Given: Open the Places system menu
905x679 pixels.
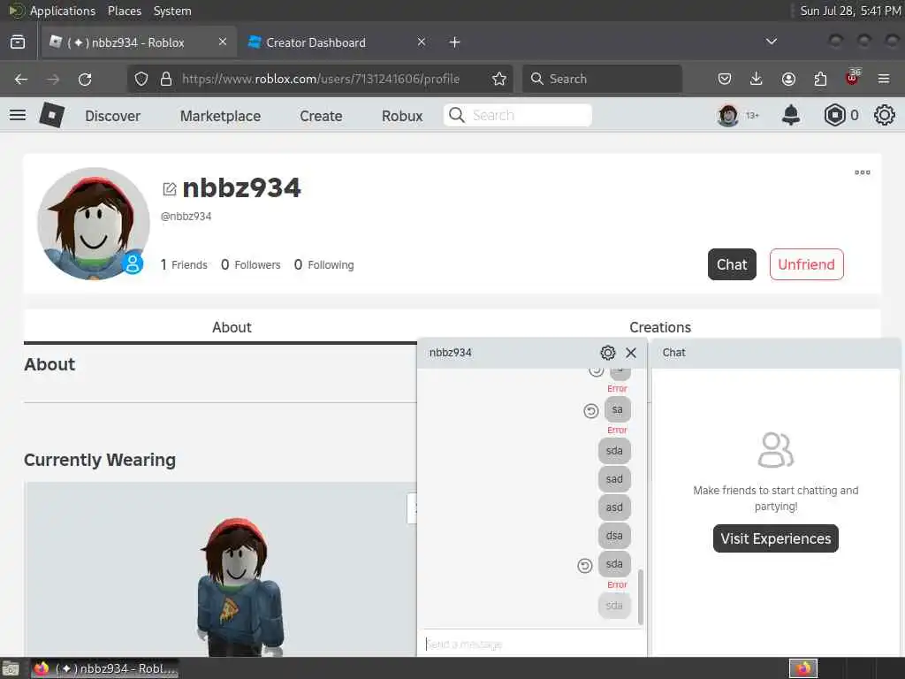Looking at the screenshot, I should coord(124,11).
